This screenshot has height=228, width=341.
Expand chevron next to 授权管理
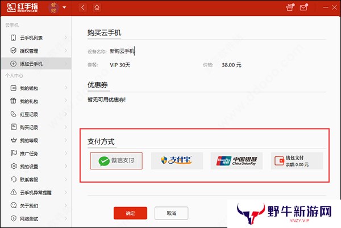pyautogui.click(x=66, y=51)
